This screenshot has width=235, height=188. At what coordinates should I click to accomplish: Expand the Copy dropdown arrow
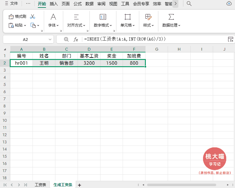38,25
